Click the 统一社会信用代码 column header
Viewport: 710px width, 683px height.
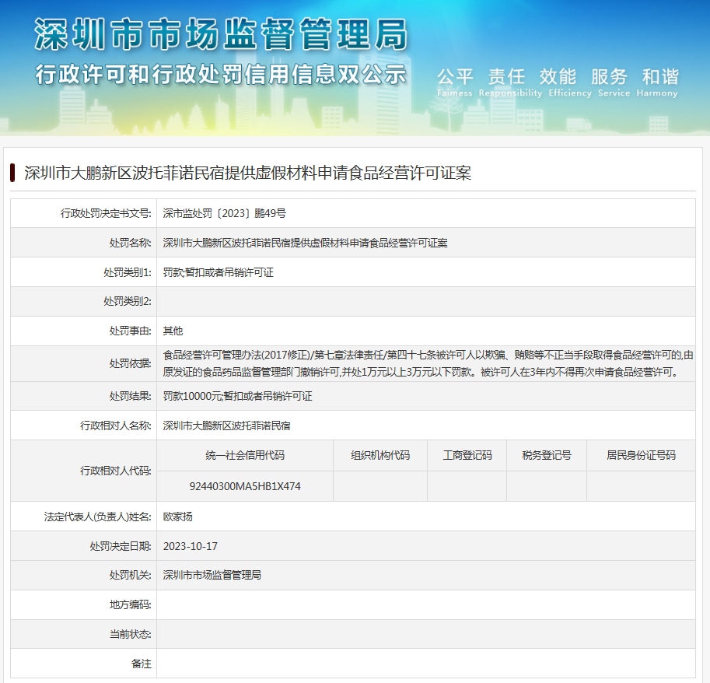[245, 455]
